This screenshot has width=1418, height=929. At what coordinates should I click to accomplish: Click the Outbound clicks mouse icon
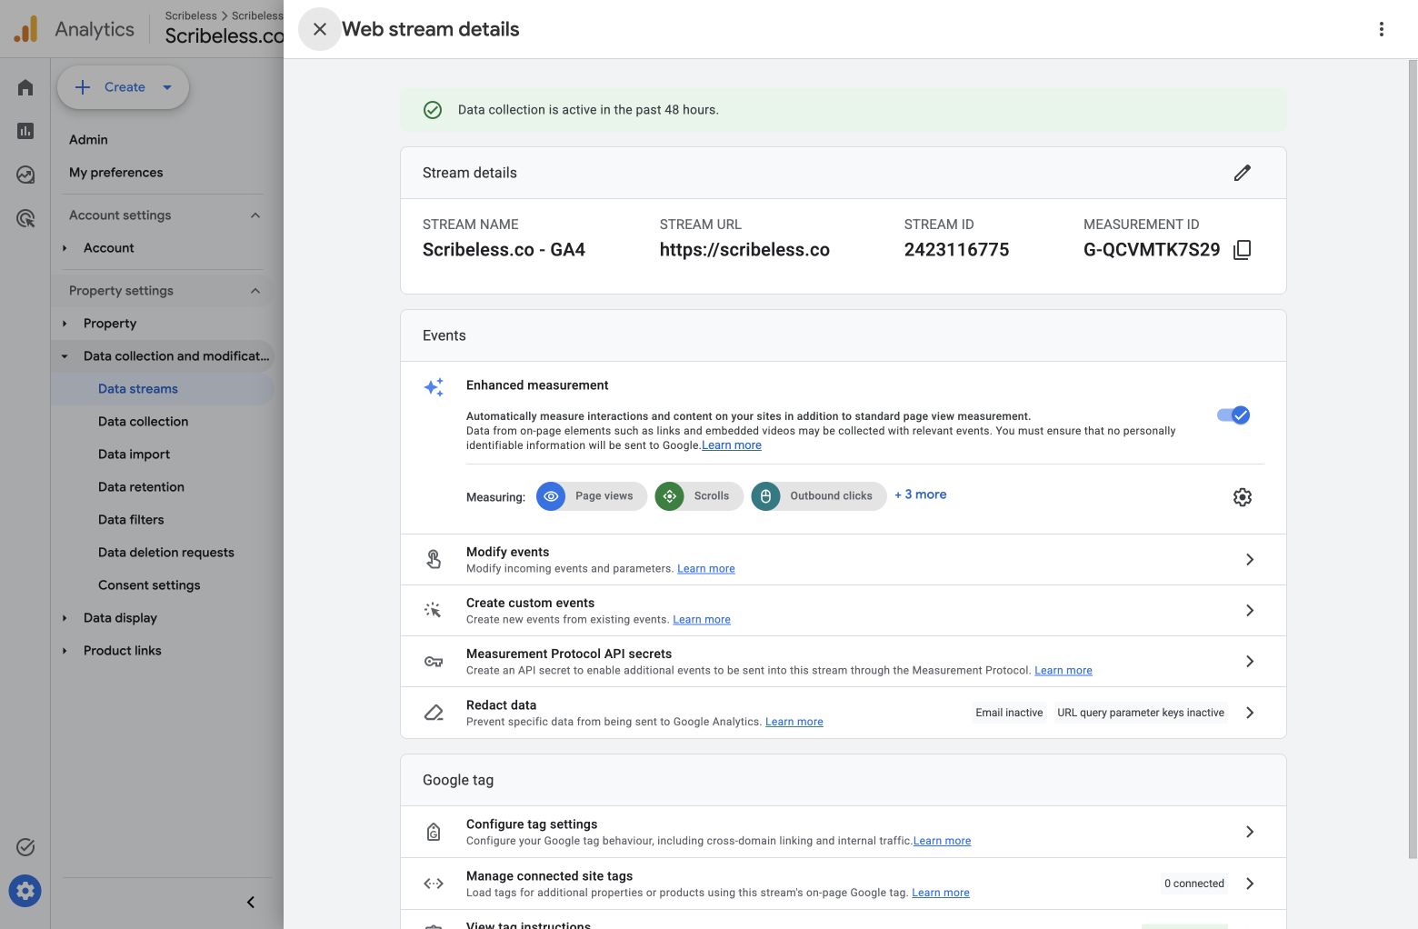[766, 496]
